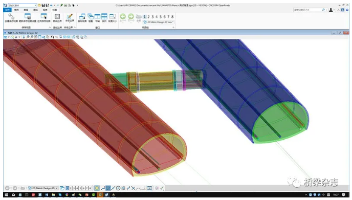352x200 pixels.
Task: Open the CNCCBIM workflow combo box
Action: point(22,5)
